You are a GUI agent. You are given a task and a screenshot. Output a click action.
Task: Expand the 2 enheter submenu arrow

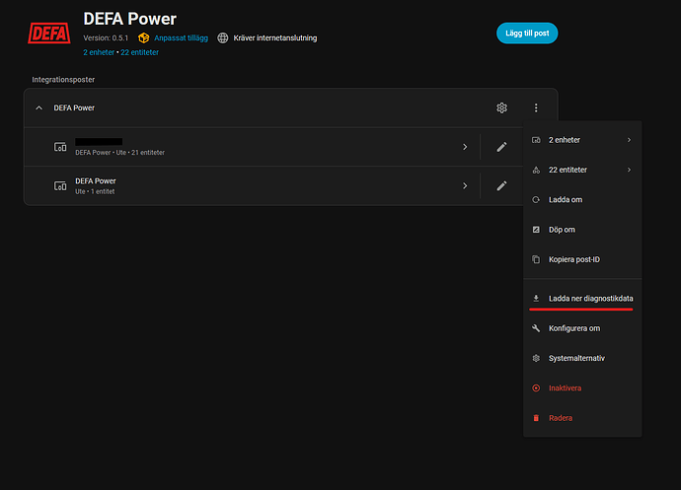click(x=629, y=140)
